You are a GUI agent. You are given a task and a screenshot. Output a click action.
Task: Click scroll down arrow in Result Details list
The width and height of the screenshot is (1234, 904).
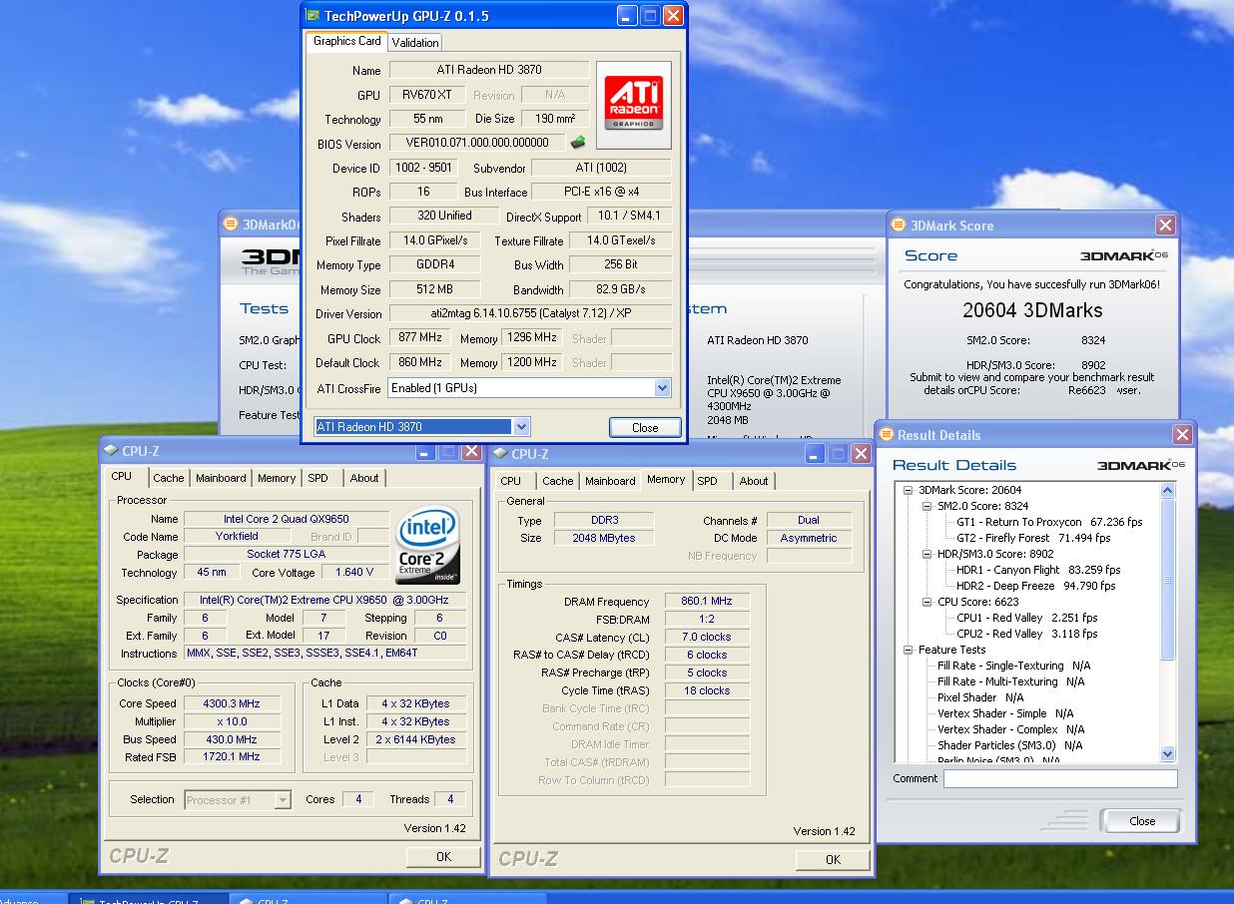(1168, 754)
